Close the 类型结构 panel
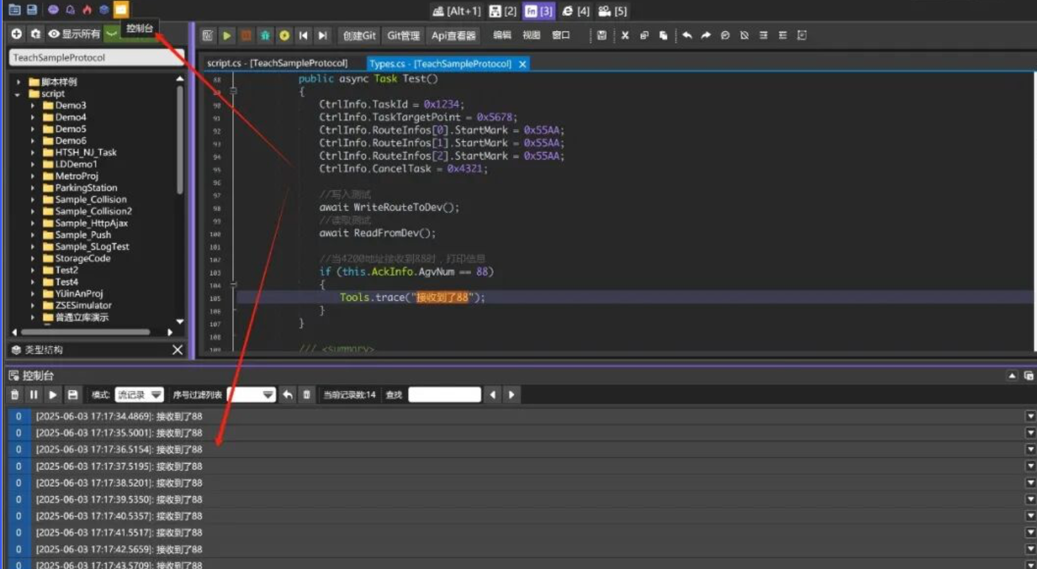 tap(177, 349)
